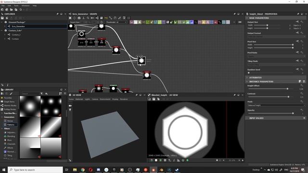This screenshot has height=173, width=308.
Task: Add the white uniform color node from palette
Action: pyautogui.click(x=136, y=22)
